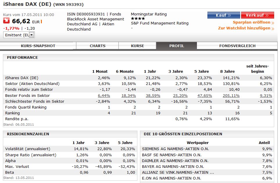Select the Profil tab

point(177,46)
